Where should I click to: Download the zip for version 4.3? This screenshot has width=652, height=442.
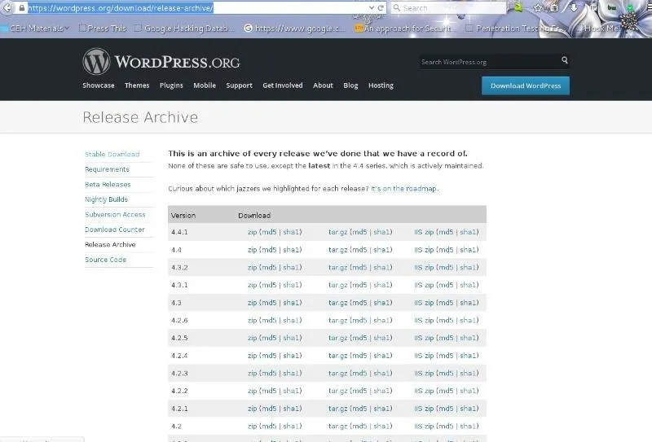[x=252, y=303]
